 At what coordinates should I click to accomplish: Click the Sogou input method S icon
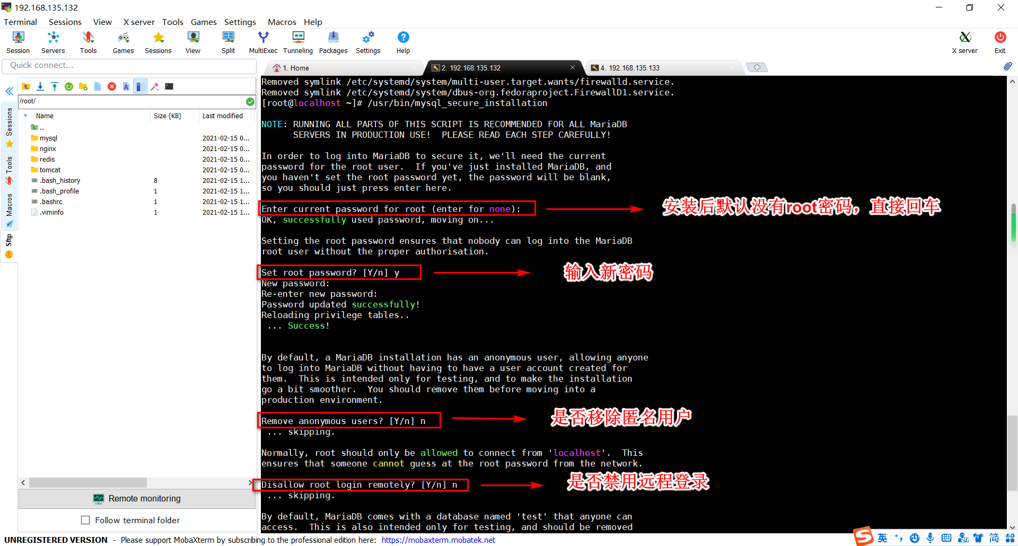click(863, 536)
